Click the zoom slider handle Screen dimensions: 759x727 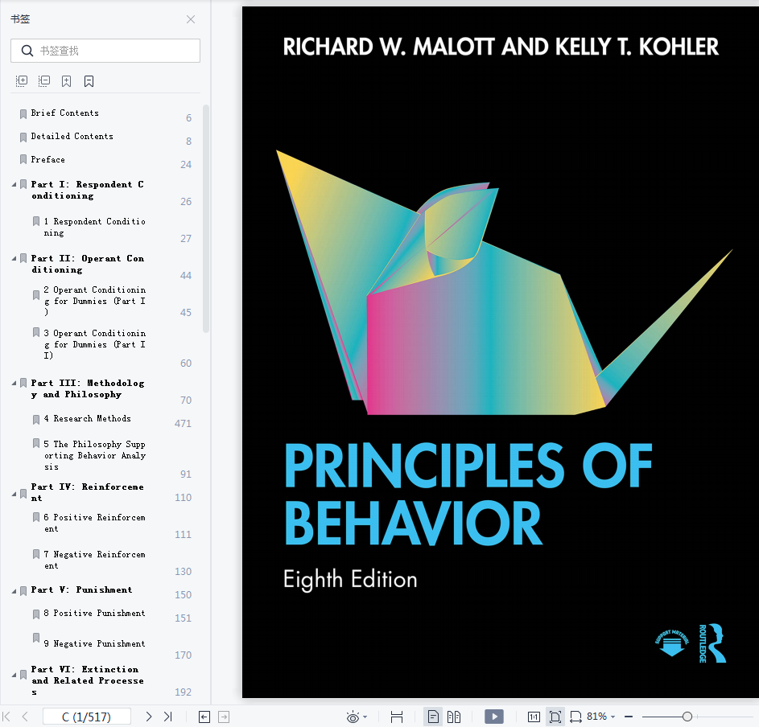687,717
